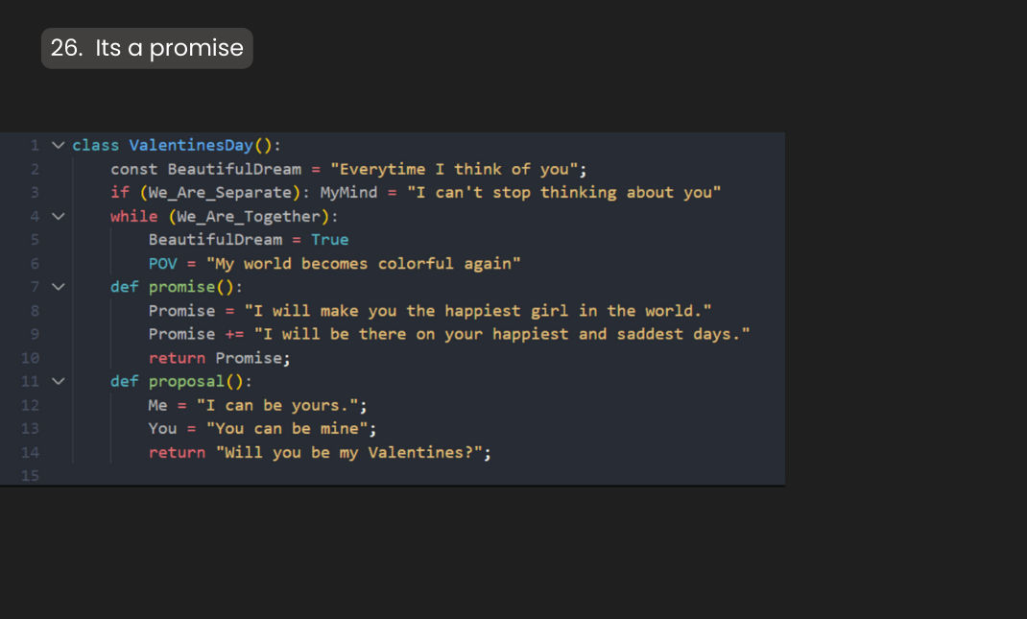
Task: Click the "You can be mine" string
Action: [x=287, y=428]
